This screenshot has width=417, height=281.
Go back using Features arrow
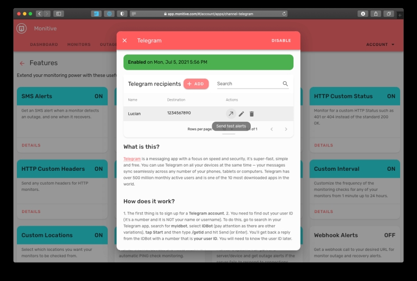click(x=22, y=63)
